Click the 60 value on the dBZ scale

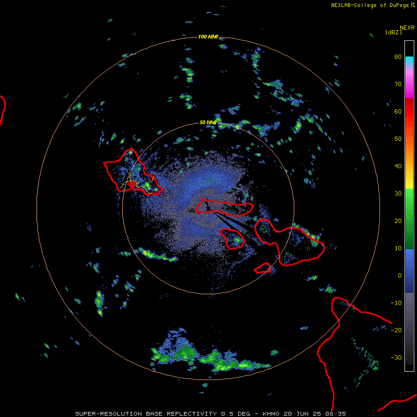pyautogui.click(x=398, y=111)
